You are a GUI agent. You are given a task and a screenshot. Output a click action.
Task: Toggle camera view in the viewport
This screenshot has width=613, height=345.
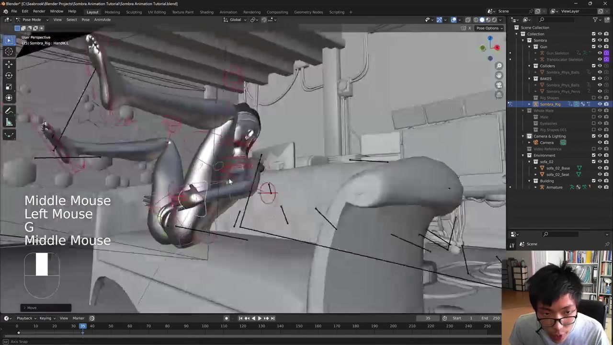(499, 85)
